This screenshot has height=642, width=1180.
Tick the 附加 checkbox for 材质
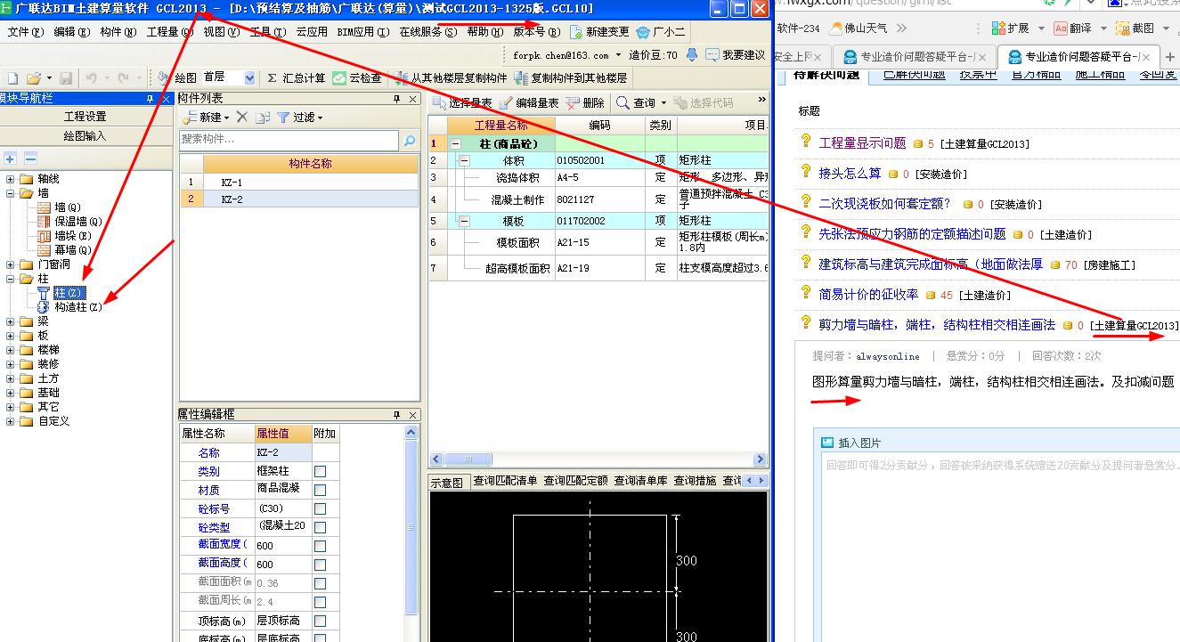pos(321,490)
